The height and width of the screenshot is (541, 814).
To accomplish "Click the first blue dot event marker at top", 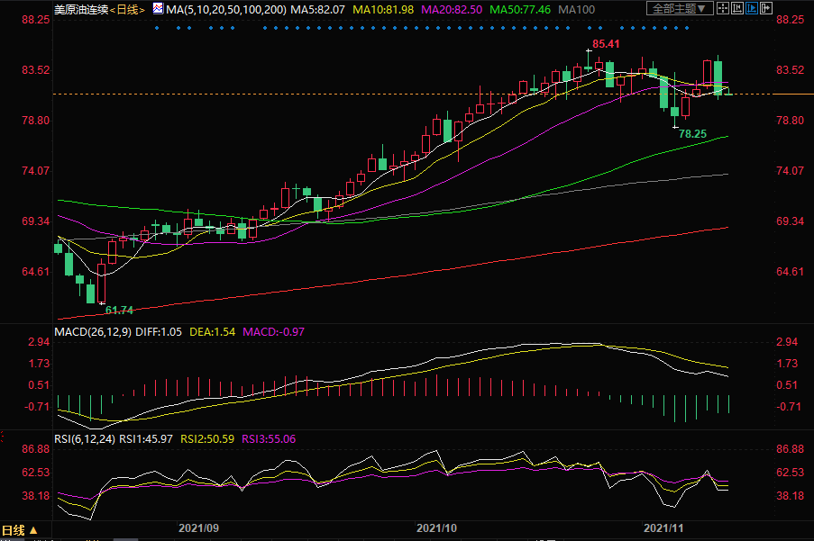I will pos(156,27).
